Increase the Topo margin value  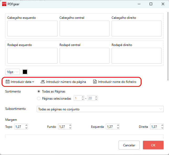pos(26,125)
